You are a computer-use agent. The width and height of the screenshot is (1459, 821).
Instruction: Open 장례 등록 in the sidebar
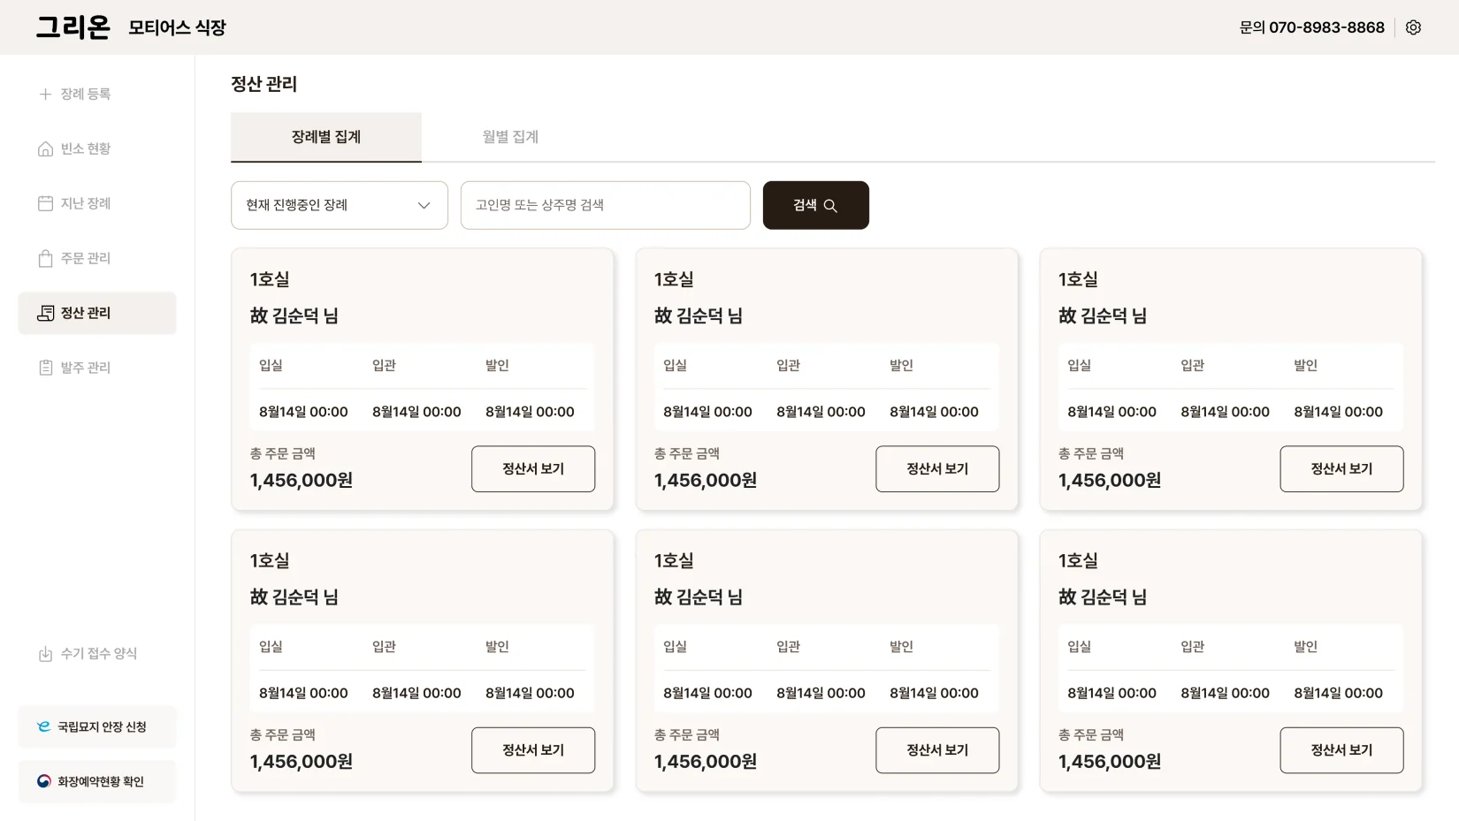point(97,94)
